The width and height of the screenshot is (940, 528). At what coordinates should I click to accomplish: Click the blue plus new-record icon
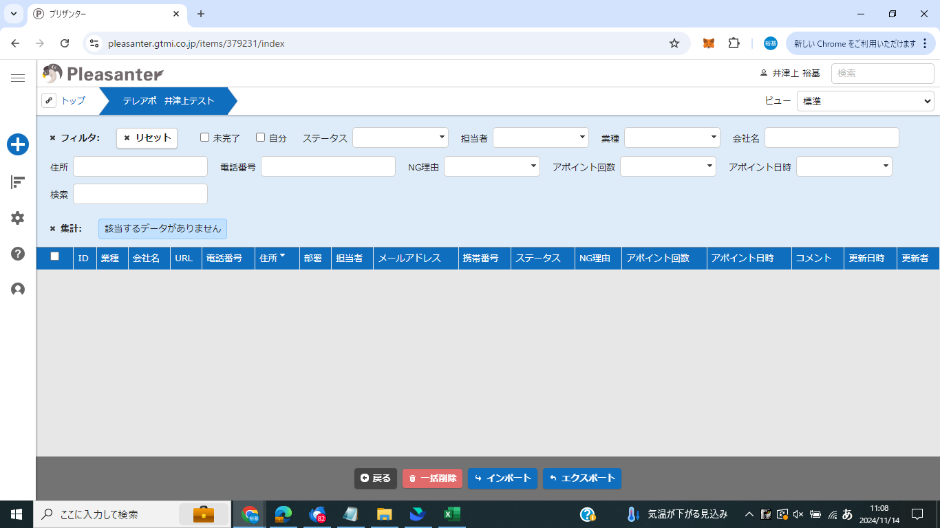coord(18,144)
